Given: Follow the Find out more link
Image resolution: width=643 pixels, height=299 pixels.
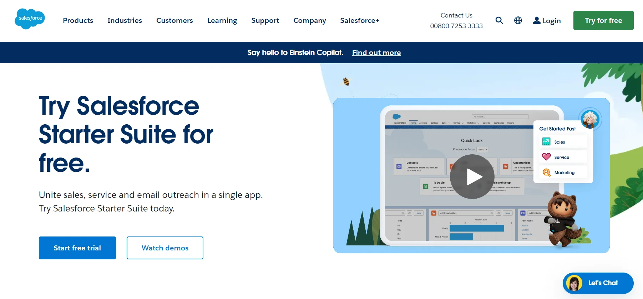Looking at the screenshot, I should pos(376,53).
